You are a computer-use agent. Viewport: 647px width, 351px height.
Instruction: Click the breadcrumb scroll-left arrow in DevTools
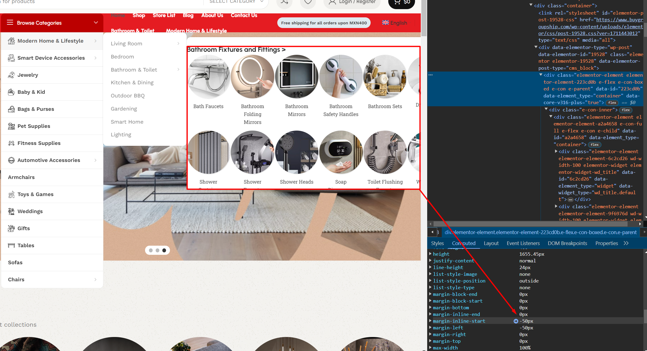point(432,232)
